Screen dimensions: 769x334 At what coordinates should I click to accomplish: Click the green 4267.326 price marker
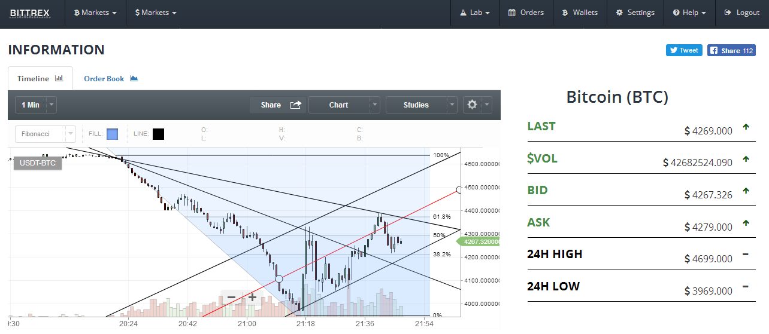click(478, 241)
